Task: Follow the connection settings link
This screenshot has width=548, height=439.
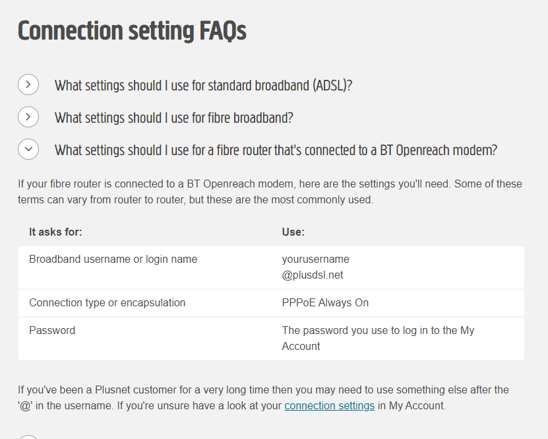Action: click(x=329, y=406)
